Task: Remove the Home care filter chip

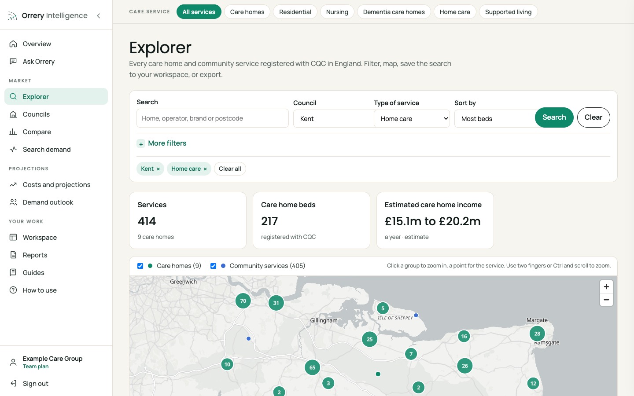Action: [x=205, y=169]
